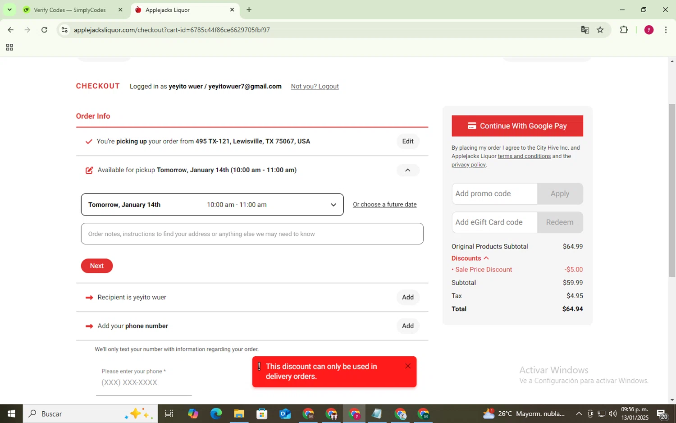Image resolution: width=676 pixels, height=423 pixels.
Task: Apply the promo code
Action: [x=560, y=193]
